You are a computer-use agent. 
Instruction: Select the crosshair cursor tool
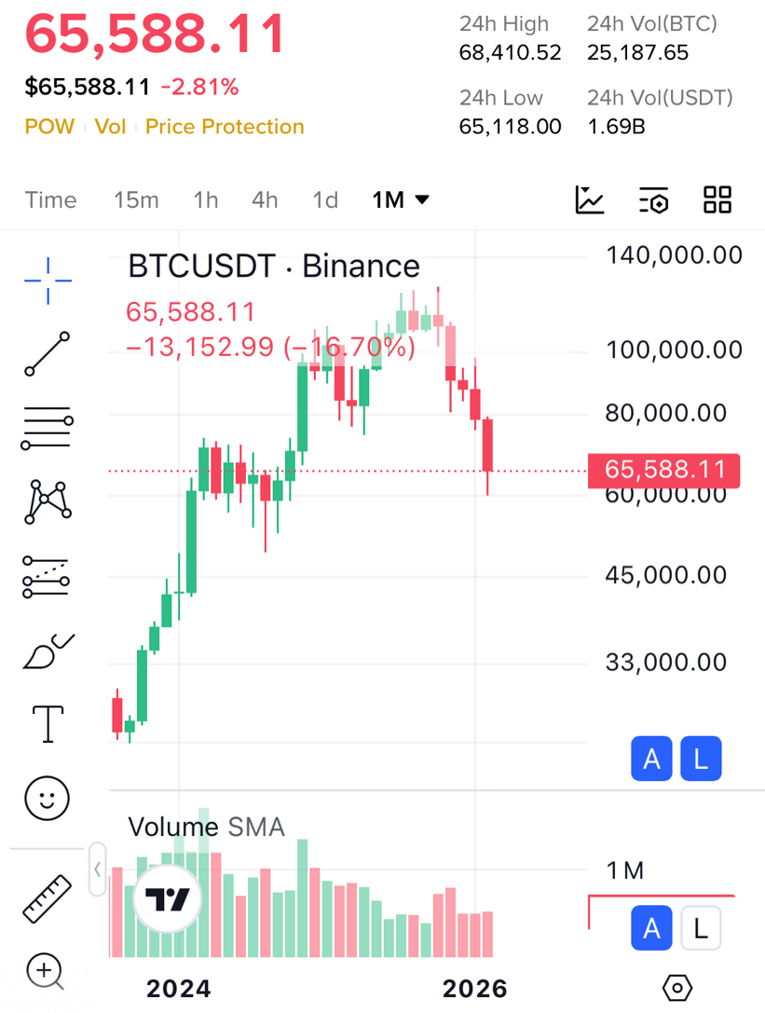tap(48, 280)
